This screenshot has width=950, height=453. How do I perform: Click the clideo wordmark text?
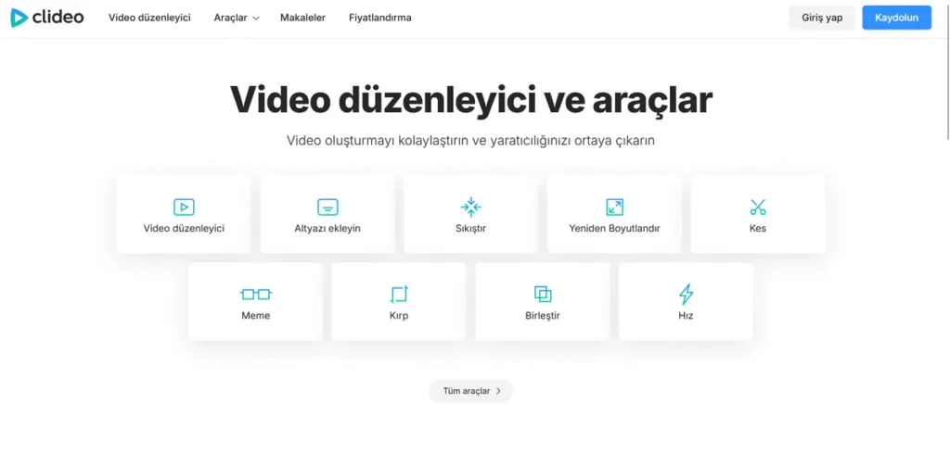[x=58, y=18]
